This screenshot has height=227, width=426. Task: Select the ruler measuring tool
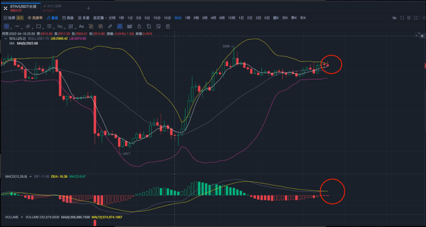[110, 26]
